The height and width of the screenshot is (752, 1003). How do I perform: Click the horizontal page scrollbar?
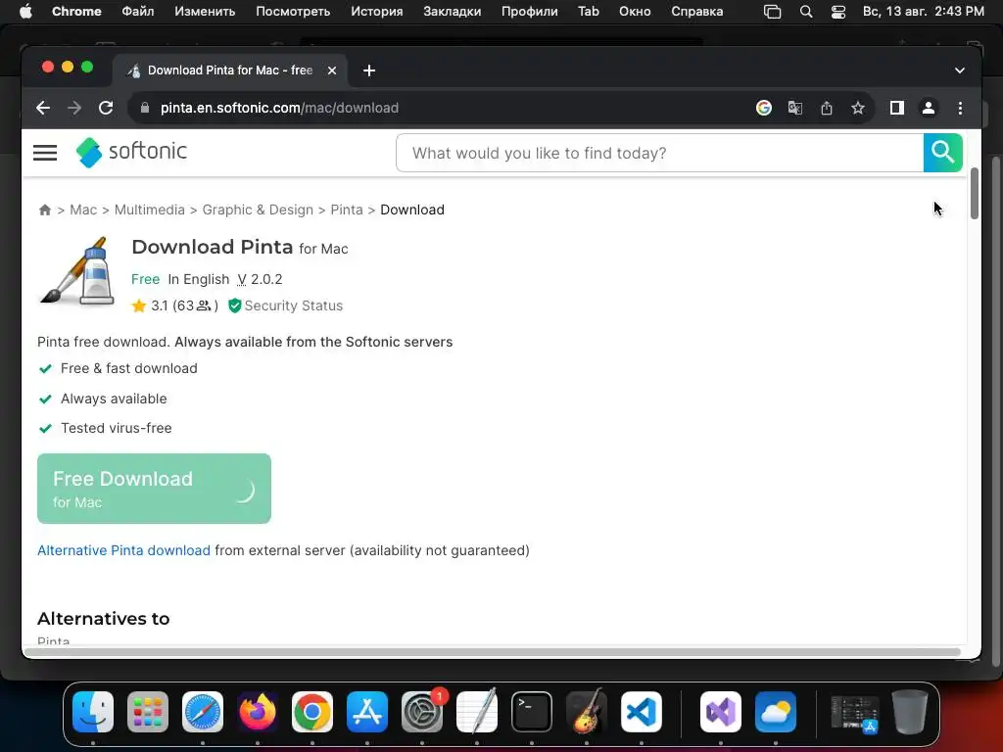coord(492,652)
